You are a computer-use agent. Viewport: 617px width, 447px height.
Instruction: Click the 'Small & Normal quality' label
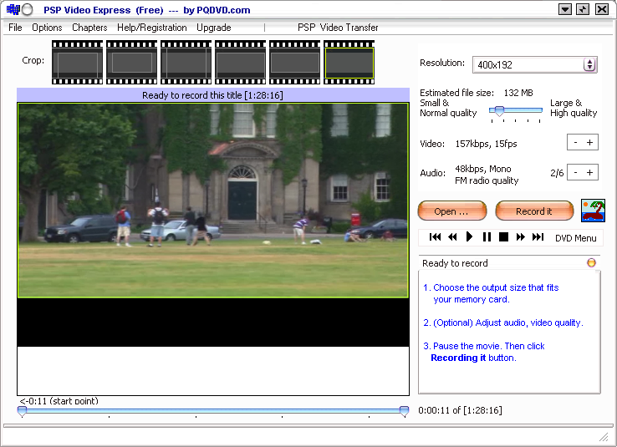tap(448, 108)
